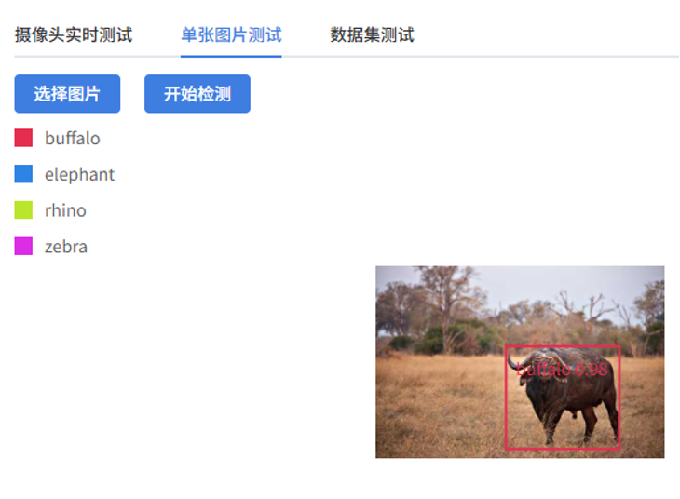
Task: Click the buffalo 0.98 detection label
Action: click(x=562, y=370)
